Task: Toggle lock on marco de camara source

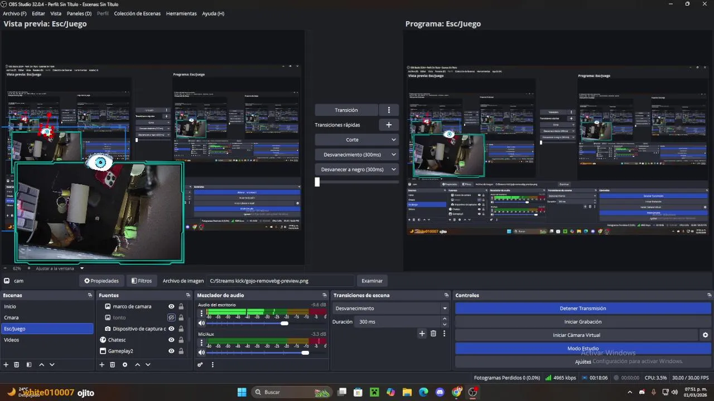Action: 181,306
